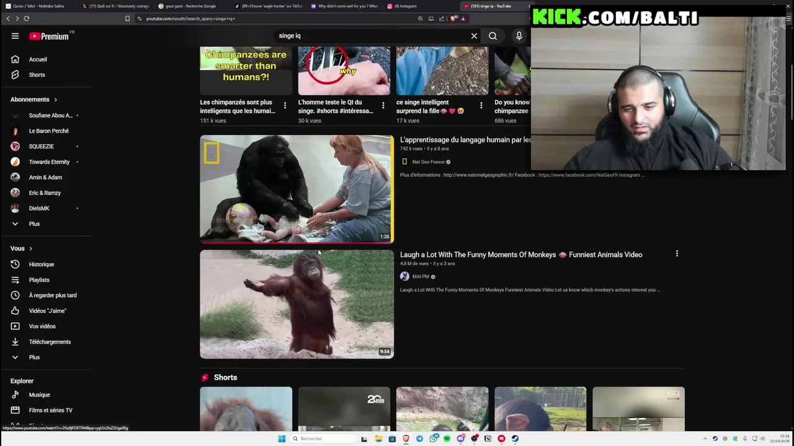Image resolution: width=794 pixels, height=446 pixels.
Task: Reload the page with refresh icon
Action: 27,19
